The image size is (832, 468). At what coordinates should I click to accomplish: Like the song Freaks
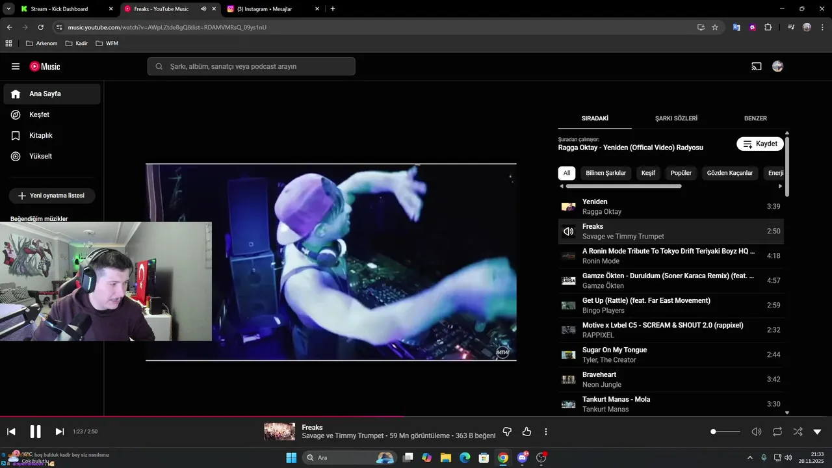tap(527, 432)
